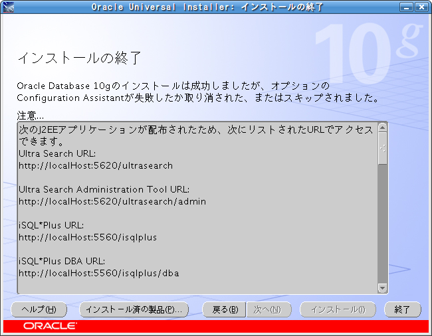Click the window menu icon in title bar

coord(8,7)
